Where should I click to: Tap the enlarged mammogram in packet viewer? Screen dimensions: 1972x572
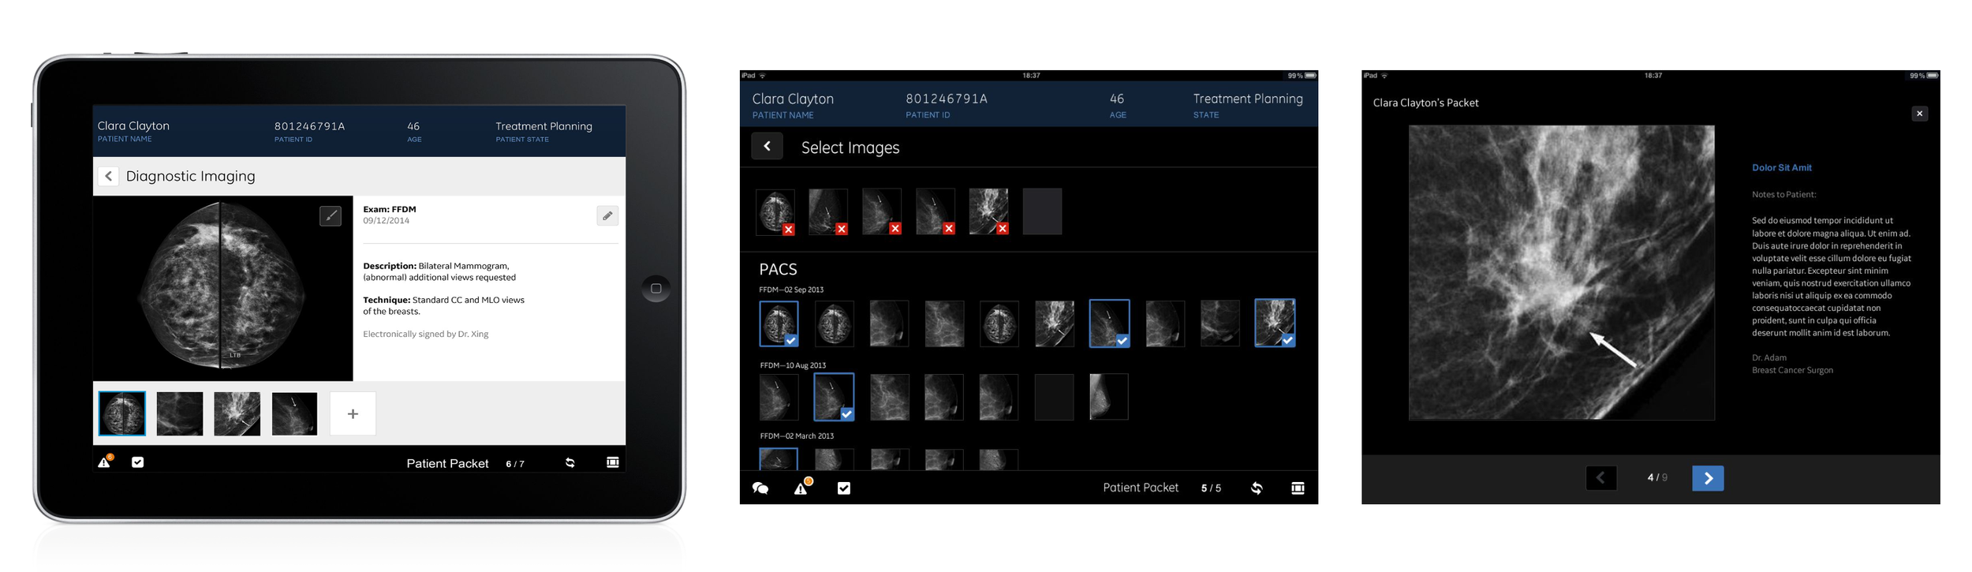tap(1562, 272)
